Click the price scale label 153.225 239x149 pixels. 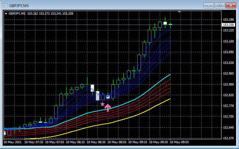pyautogui.click(x=229, y=30)
